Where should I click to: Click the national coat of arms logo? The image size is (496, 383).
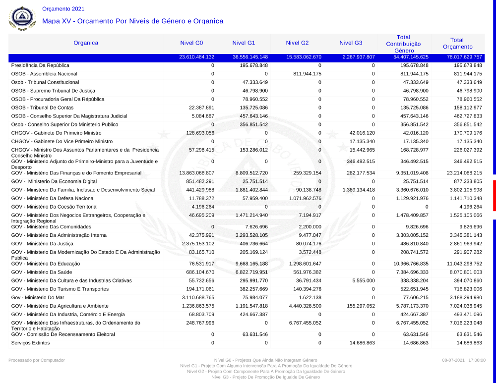22,18
